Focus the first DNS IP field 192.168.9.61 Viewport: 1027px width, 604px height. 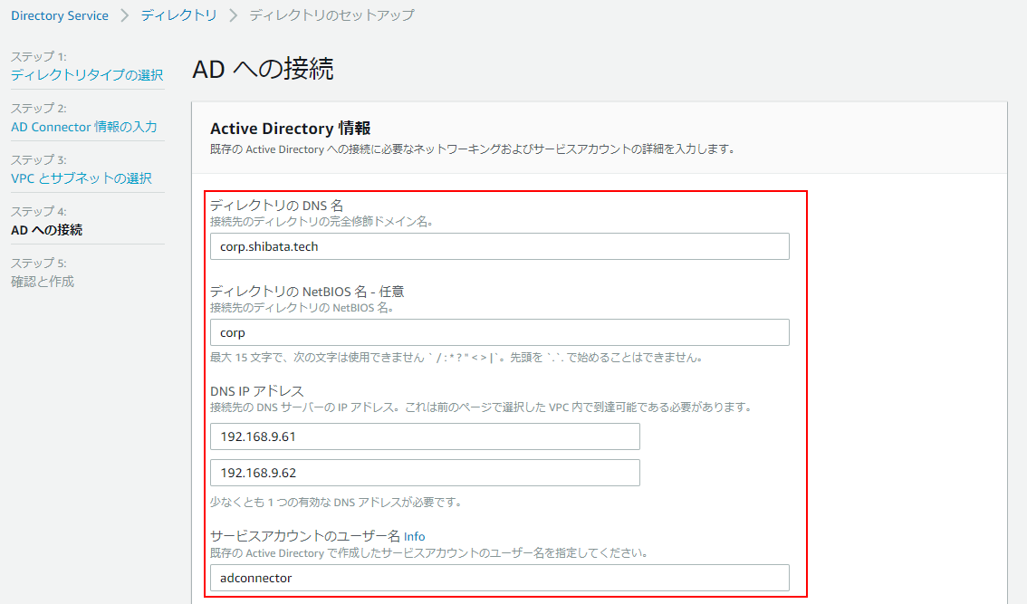(x=424, y=436)
